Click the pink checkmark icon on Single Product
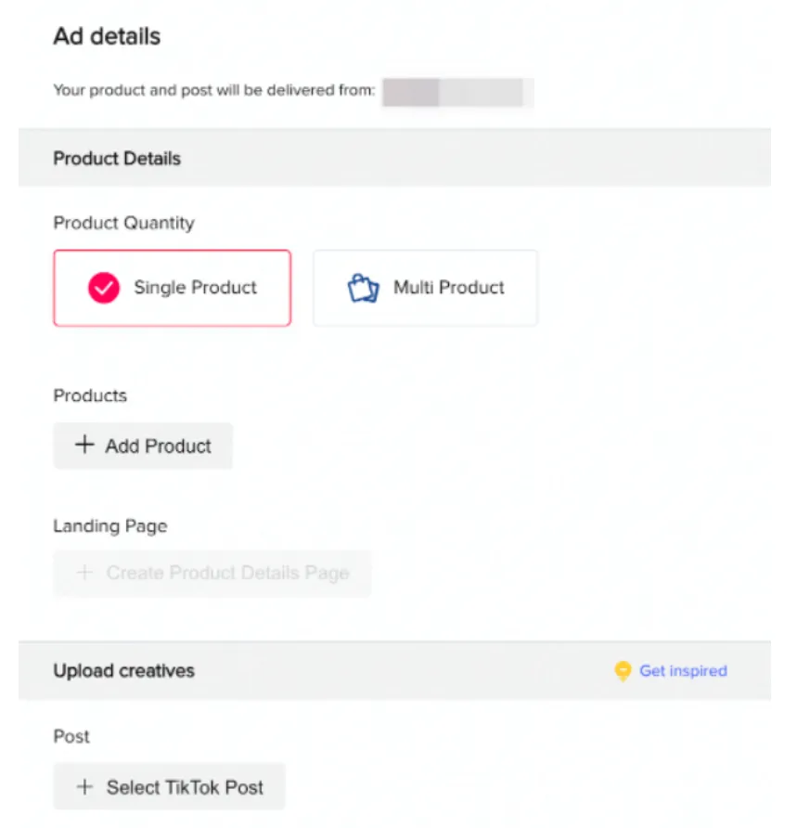The image size is (797, 828). [103, 288]
